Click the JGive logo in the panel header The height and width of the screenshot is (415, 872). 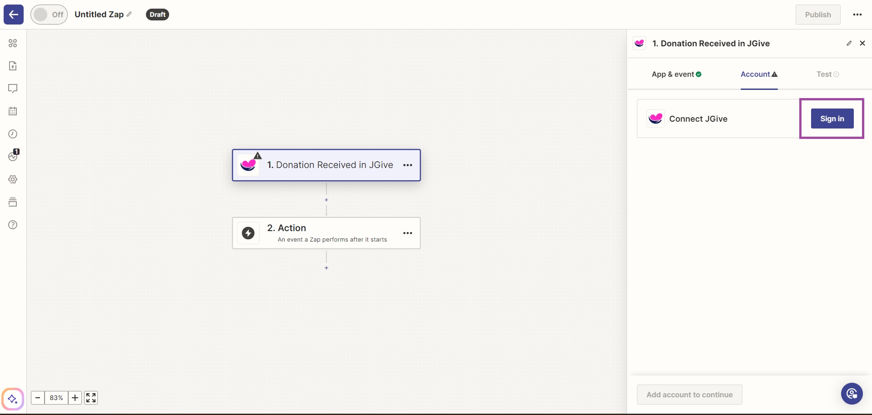click(639, 43)
